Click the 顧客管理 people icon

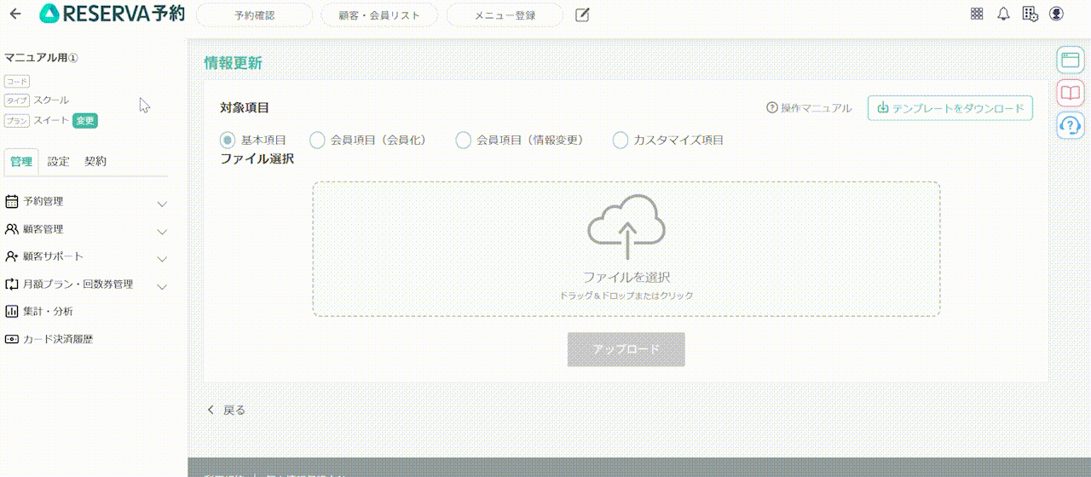12,229
